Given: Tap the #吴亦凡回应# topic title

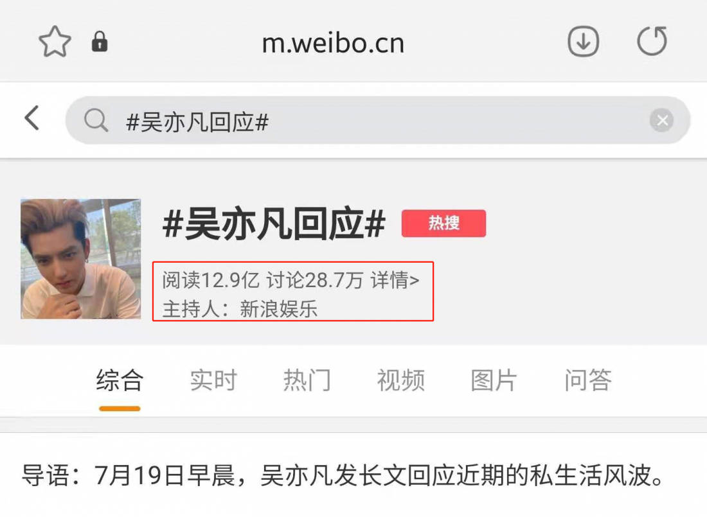Looking at the screenshot, I should click(274, 223).
